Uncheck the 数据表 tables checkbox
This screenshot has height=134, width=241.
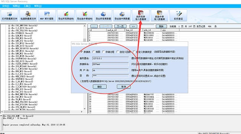(x=82, y=52)
